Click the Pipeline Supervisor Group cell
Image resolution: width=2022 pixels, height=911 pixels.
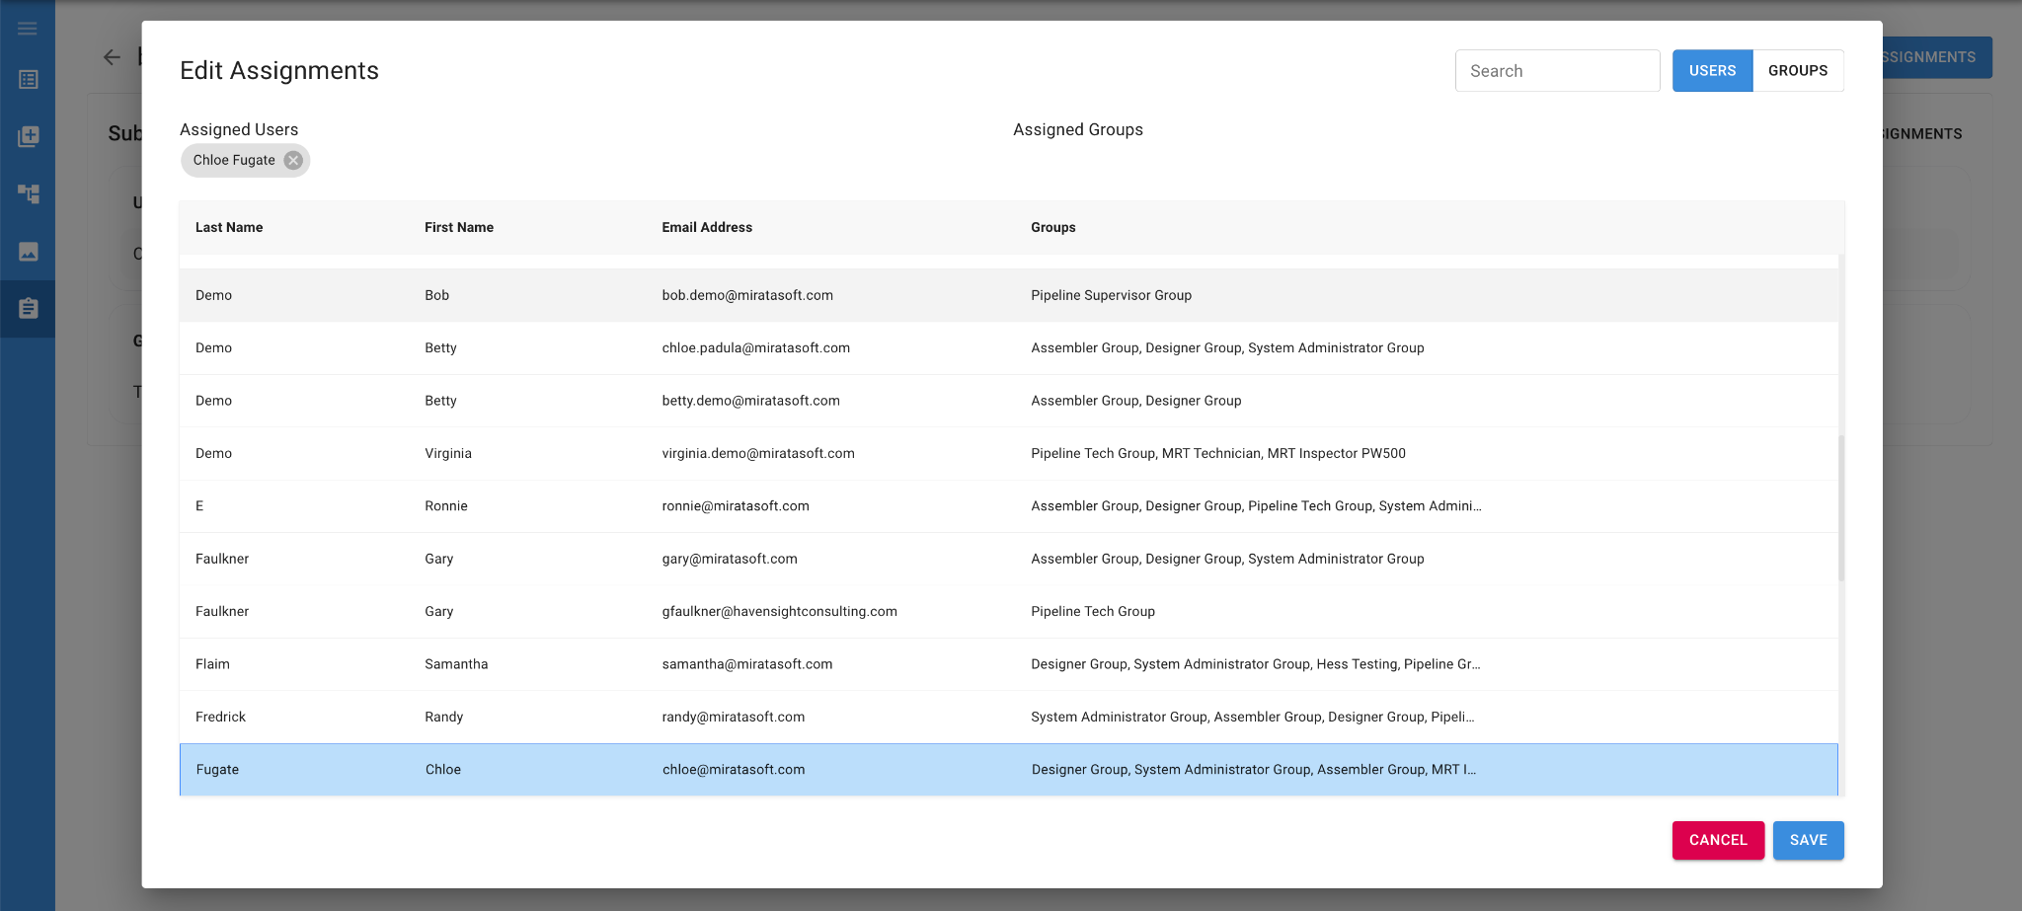[1111, 295]
